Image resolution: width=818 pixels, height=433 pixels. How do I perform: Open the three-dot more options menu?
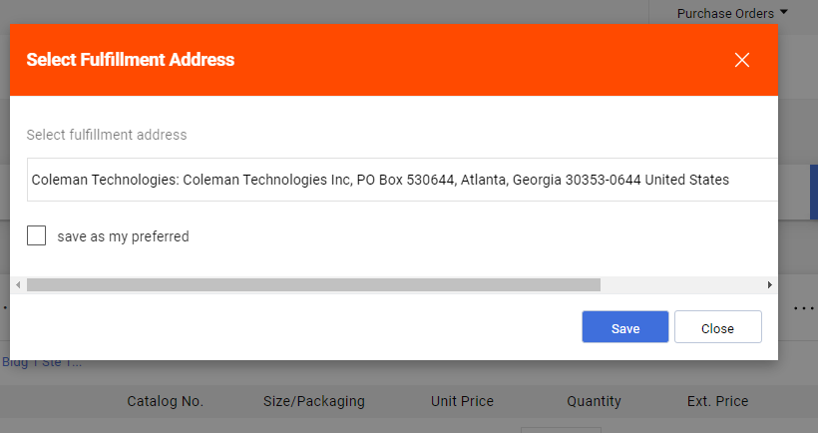click(x=804, y=308)
